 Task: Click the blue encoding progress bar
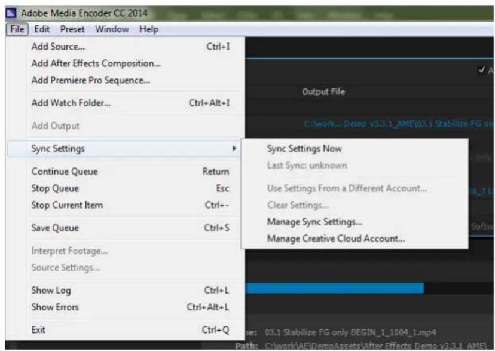[335, 288]
